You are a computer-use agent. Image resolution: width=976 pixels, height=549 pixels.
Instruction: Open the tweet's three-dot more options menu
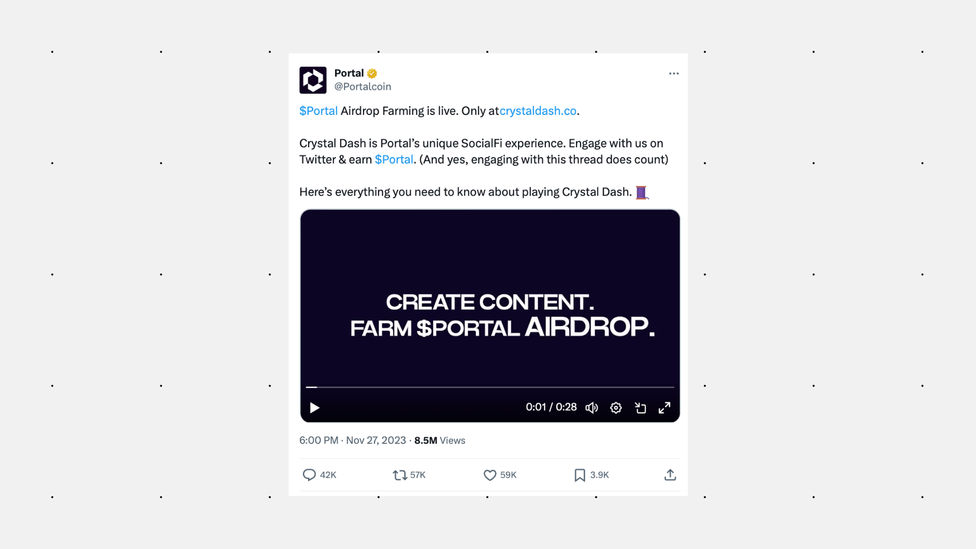pyautogui.click(x=674, y=74)
